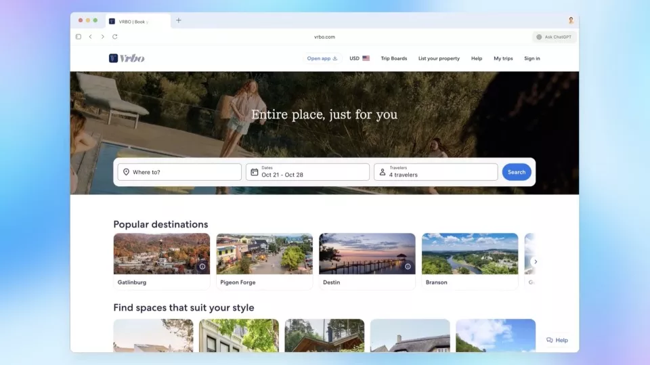Go back using browser back arrow
Screen dimensions: 650x365
tap(90, 37)
